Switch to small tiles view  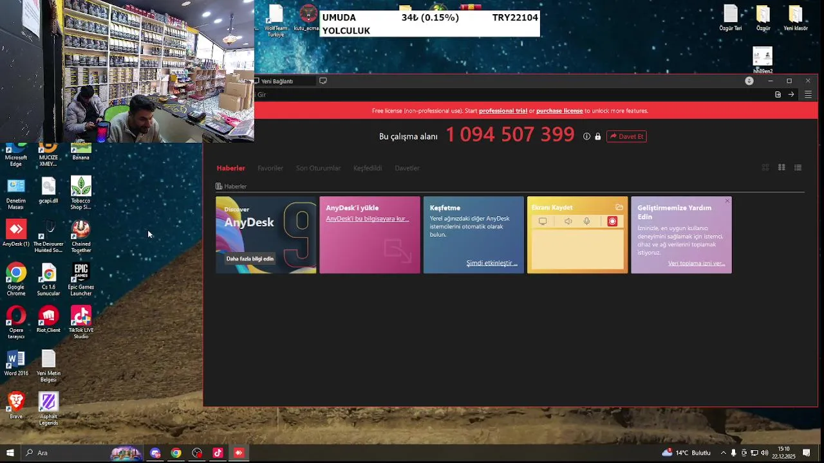coord(782,168)
